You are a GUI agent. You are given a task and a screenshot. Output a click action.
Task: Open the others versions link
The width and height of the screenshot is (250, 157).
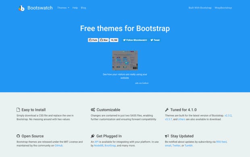click(x=181, y=119)
